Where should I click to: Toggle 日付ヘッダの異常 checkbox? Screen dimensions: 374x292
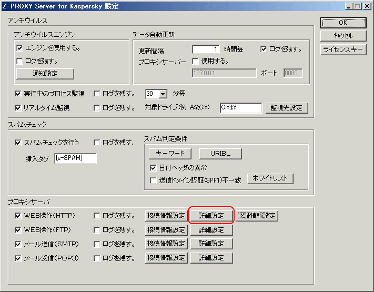pos(153,168)
